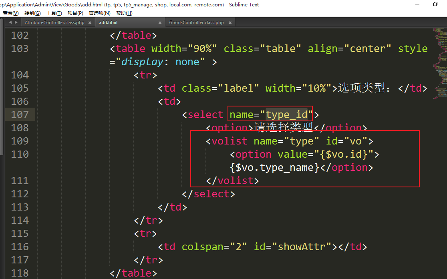Viewport: 447px width, 279px height.
Task: Click line number 107 in the gutter
Action: (x=20, y=114)
